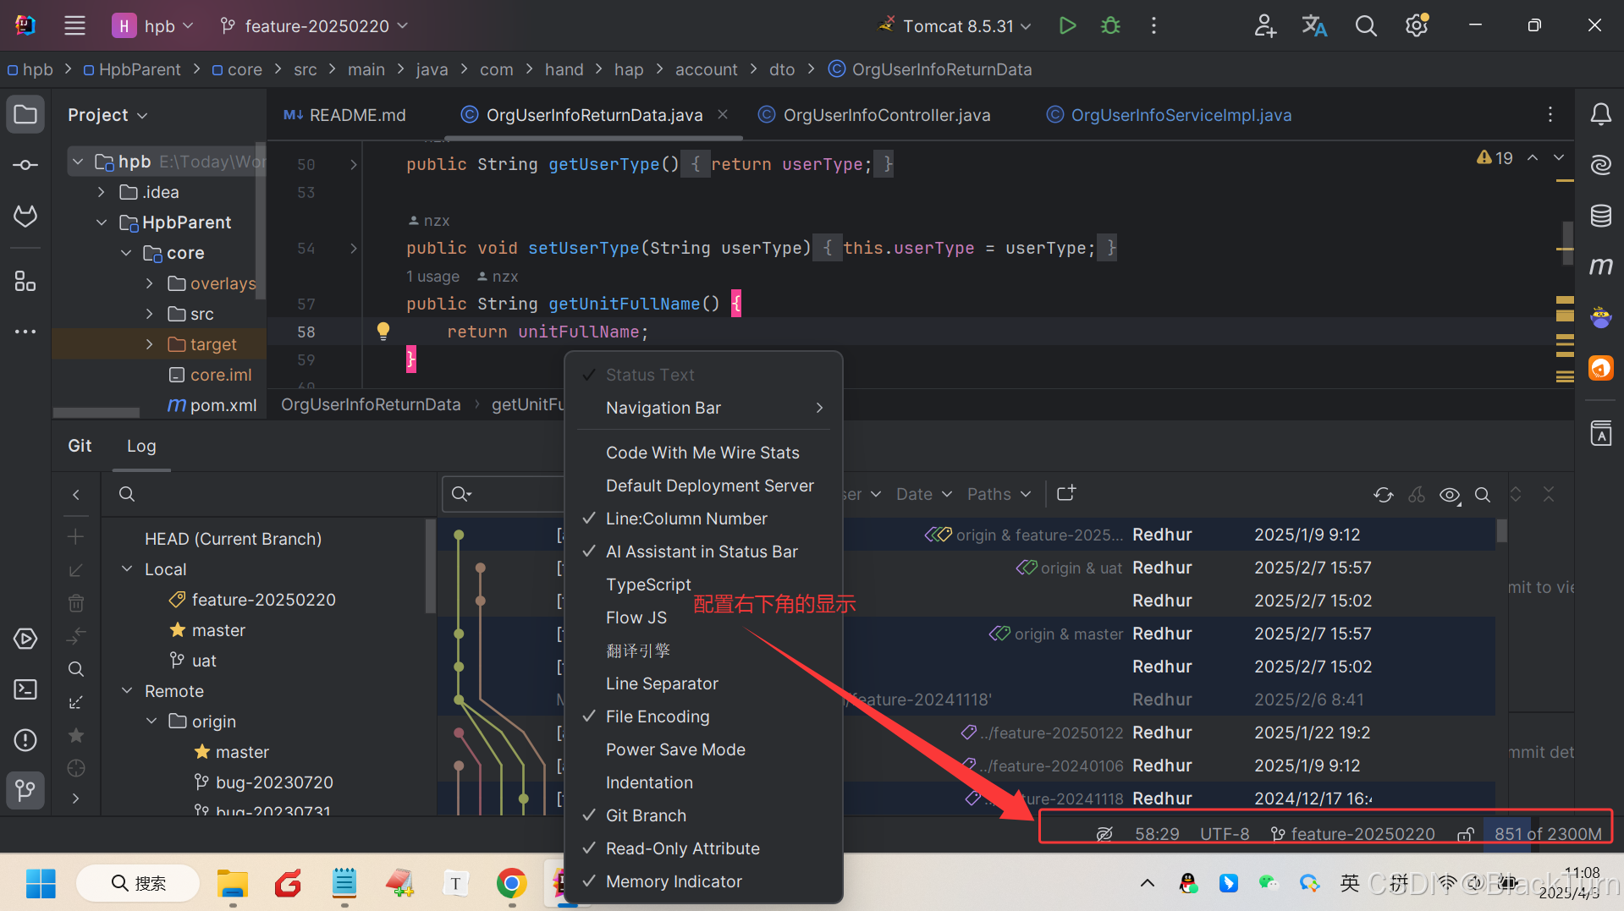Screen dimensions: 1624x911
Task: Refresh the Git log
Action: 1384,495
